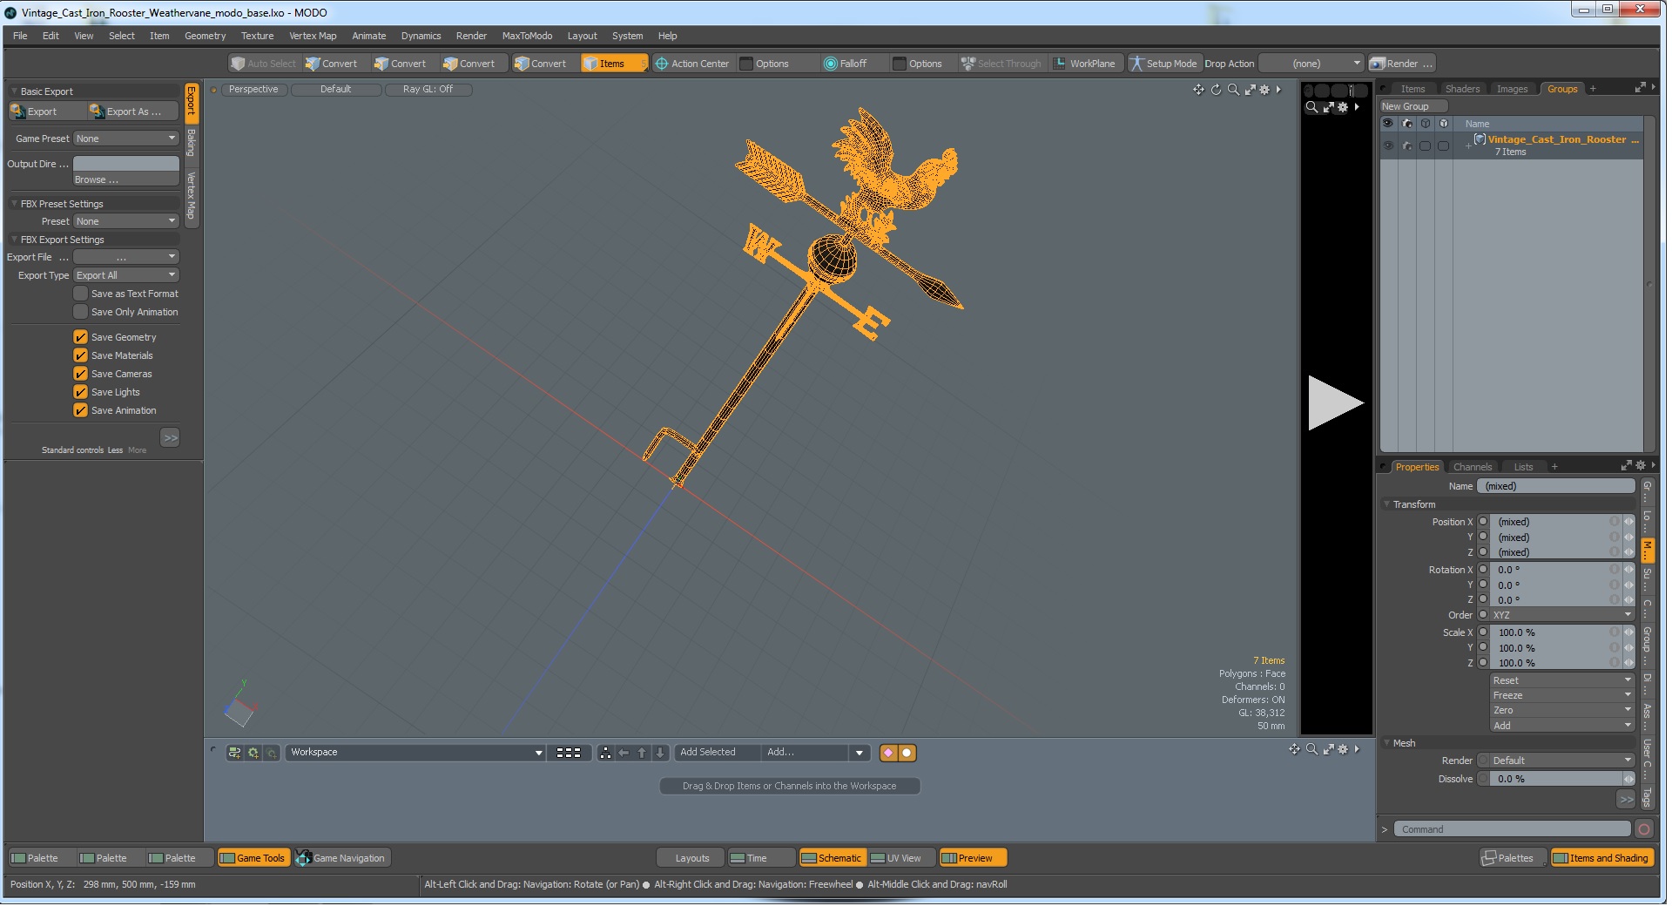Click the Game Navigation button
This screenshot has height=906, width=1672.
342,858
